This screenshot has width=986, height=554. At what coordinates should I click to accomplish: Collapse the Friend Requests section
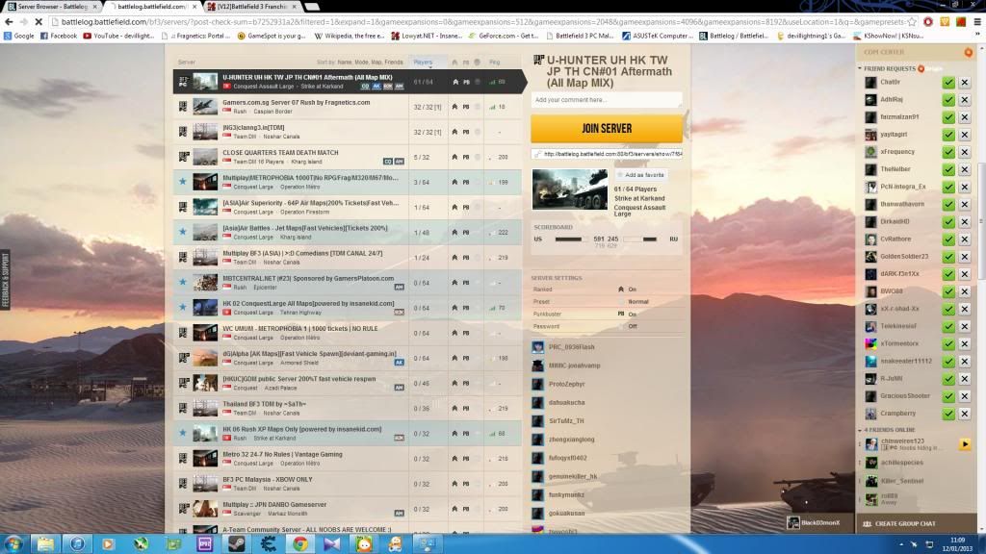coord(861,68)
